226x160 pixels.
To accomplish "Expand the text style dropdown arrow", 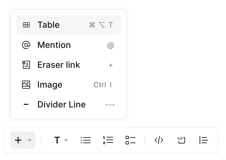I will (x=66, y=140).
